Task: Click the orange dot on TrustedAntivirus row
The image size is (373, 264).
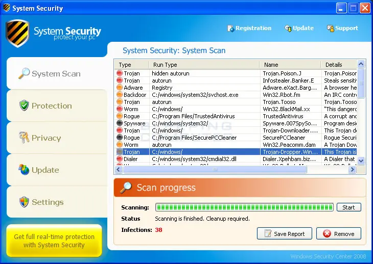Action: [120, 116]
